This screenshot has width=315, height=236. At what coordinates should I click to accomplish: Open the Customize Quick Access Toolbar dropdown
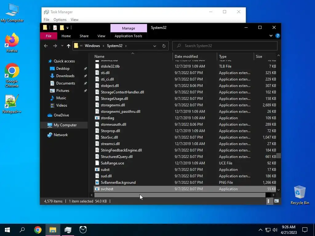pyautogui.click(x=67, y=28)
